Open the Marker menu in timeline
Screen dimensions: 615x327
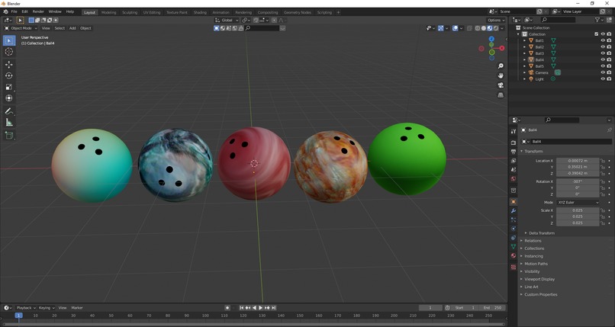coord(77,308)
